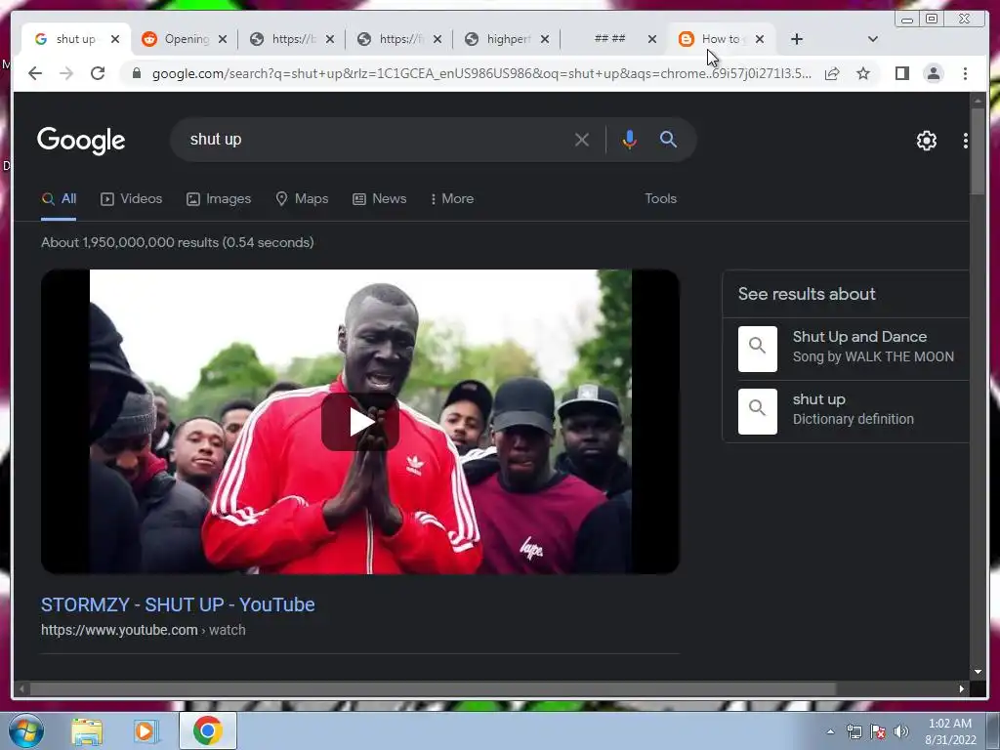
Task: Click the horizontal scrollbar thumb
Action: 433,688
